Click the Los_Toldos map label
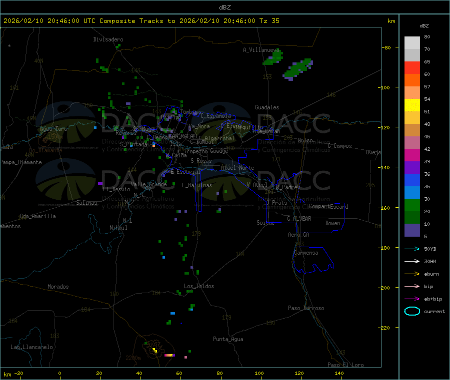The width and height of the screenshot is (450, 380). tap(199, 286)
